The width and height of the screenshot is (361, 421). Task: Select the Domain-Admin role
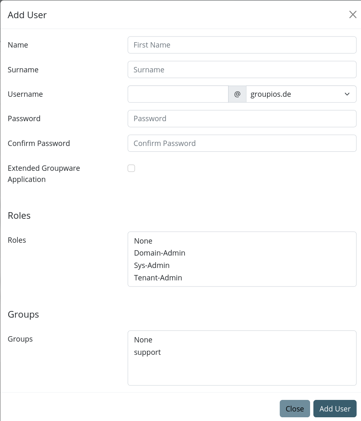pyautogui.click(x=159, y=253)
